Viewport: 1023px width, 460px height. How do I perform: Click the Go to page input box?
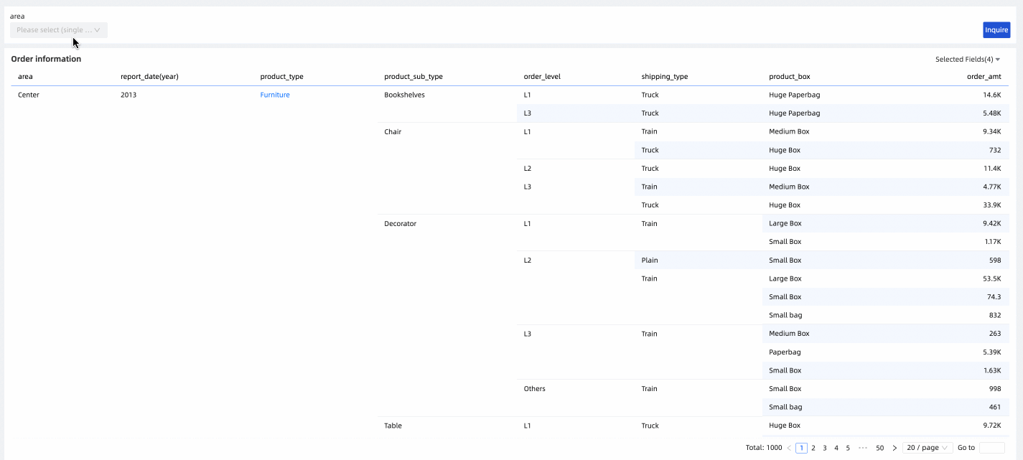pyautogui.click(x=991, y=448)
